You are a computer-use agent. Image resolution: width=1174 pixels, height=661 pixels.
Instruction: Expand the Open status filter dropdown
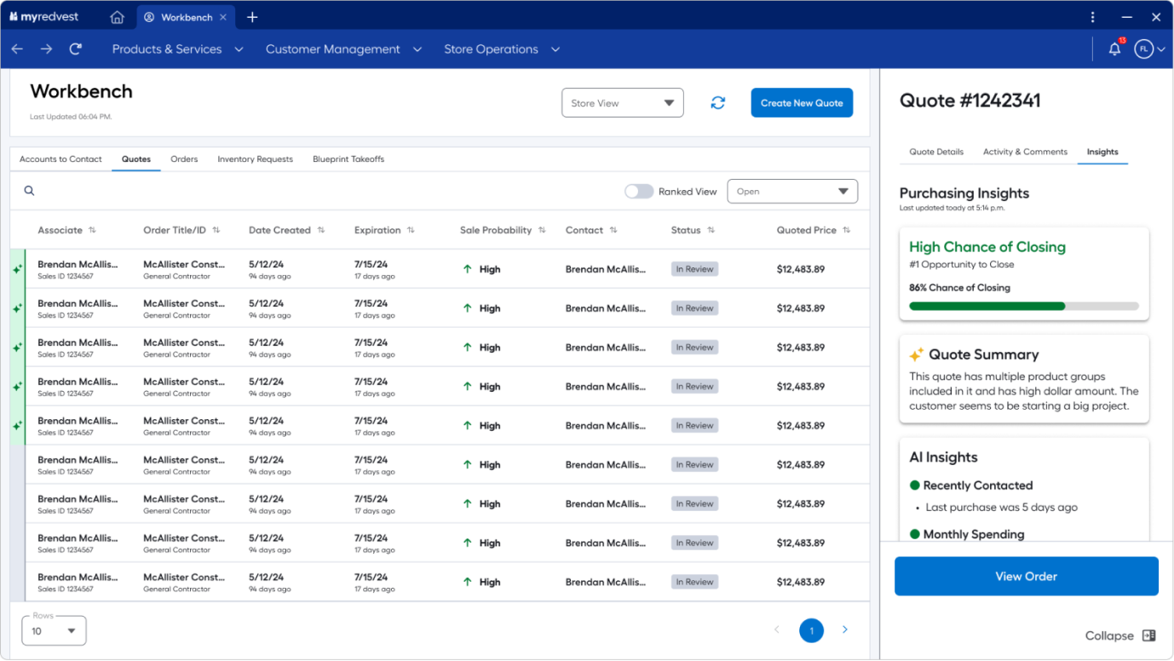click(x=791, y=192)
